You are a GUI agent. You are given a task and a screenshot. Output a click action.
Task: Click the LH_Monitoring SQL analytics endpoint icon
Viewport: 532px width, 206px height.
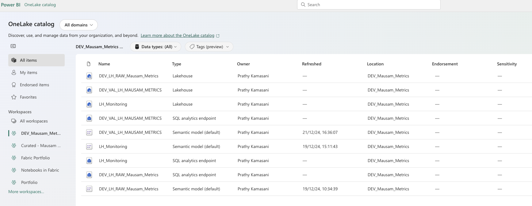point(89,161)
